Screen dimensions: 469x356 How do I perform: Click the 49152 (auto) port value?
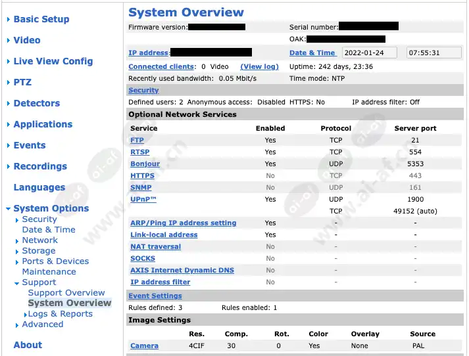click(415, 211)
